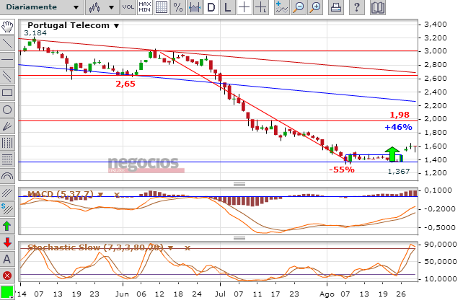Viewport: 463px width, 303px height.
Task: Switch to percentage scale with % button
Action: coord(177,7)
